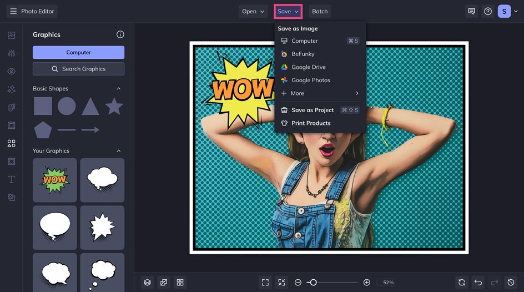Viewport: 524px width, 292px height.
Task: Open the Text tool in left sidebar
Action: (11, 179)
